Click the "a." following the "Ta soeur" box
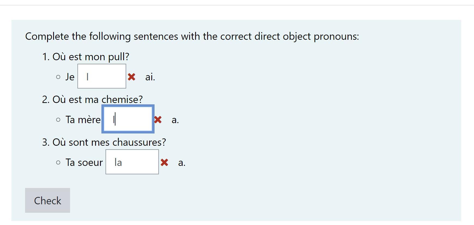 pos(182,162)
